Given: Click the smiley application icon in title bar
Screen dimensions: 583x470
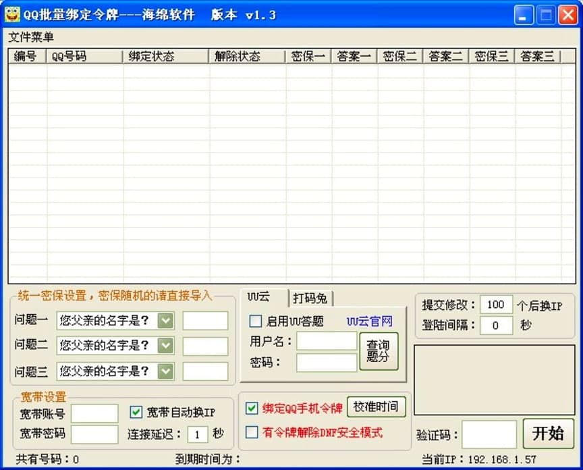Looking at the screenshot, I should tap(11, 14).
